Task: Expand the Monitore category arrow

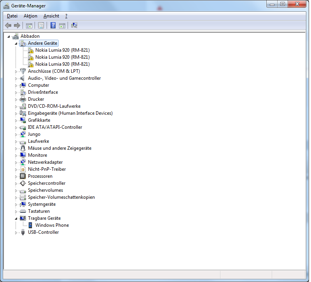Action: coord(16,156)
